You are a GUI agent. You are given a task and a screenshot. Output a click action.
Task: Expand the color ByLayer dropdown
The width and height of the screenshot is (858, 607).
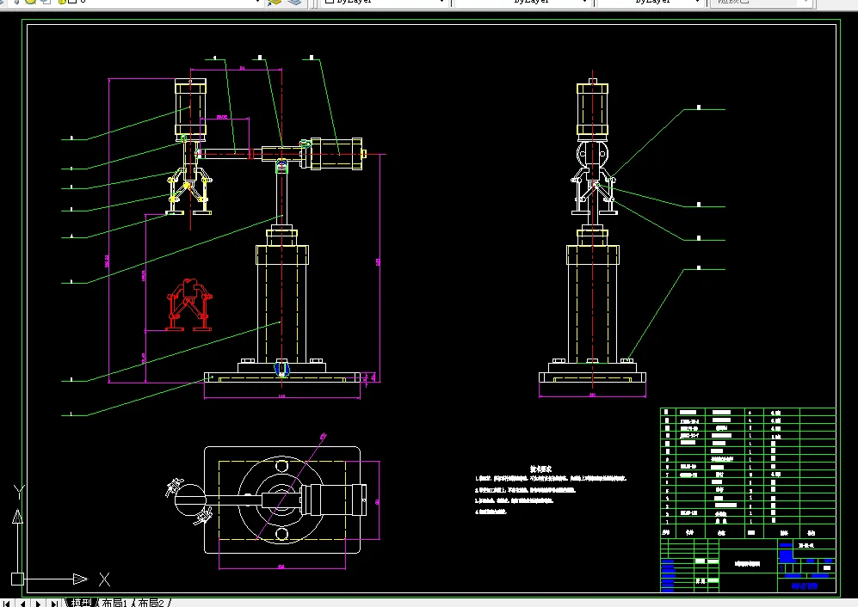441,3
